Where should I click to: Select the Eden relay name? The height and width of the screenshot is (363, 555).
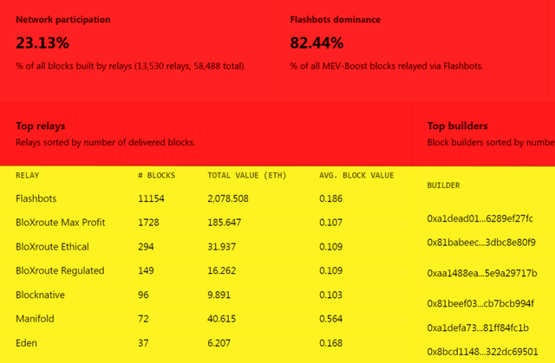coord(26,343)
